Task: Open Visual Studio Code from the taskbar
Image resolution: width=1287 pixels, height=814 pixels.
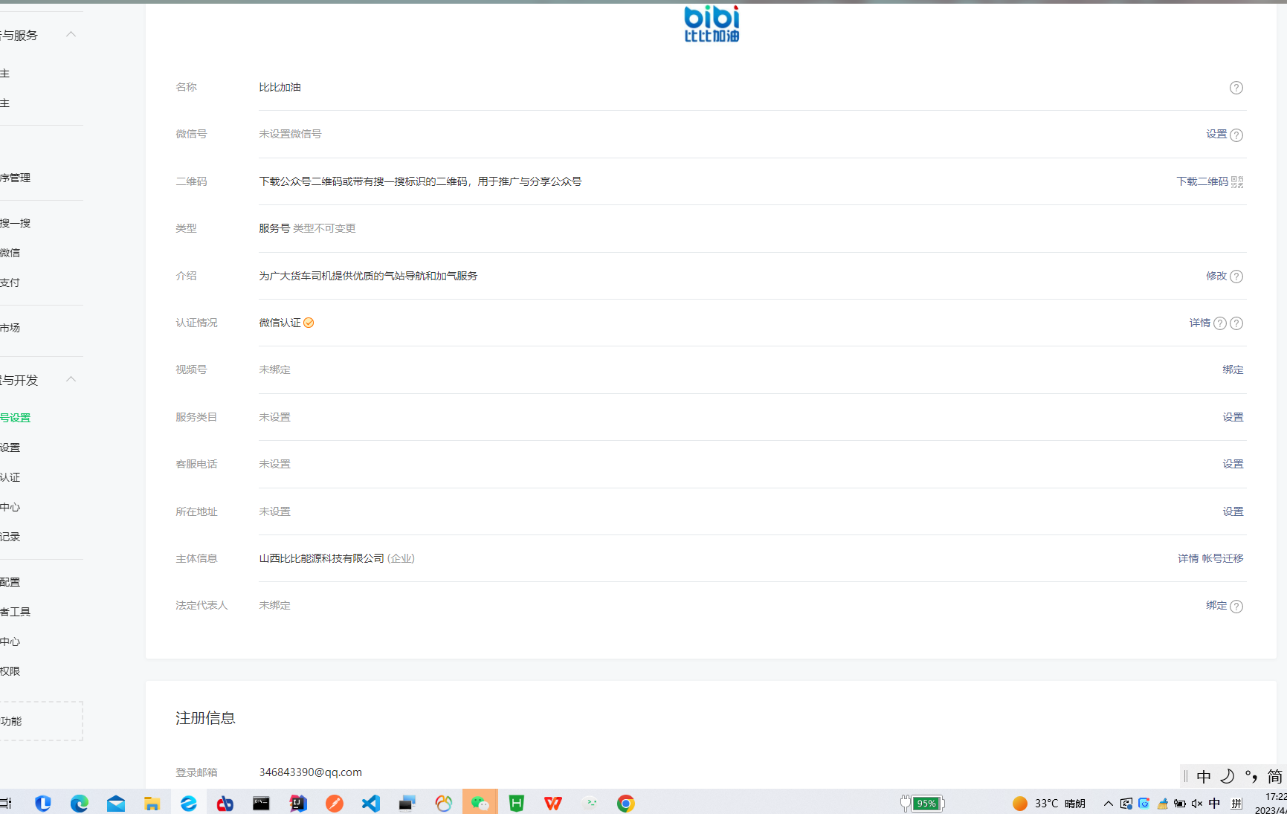Action: (x=370, y=803)
